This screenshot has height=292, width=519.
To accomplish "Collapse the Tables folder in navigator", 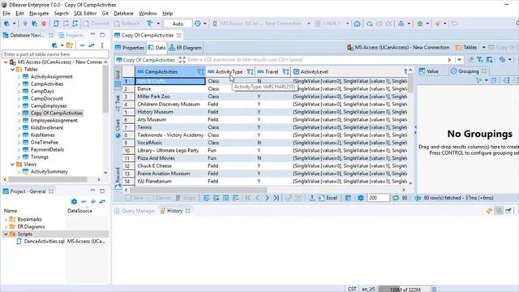I will click(x=12, y=70).
